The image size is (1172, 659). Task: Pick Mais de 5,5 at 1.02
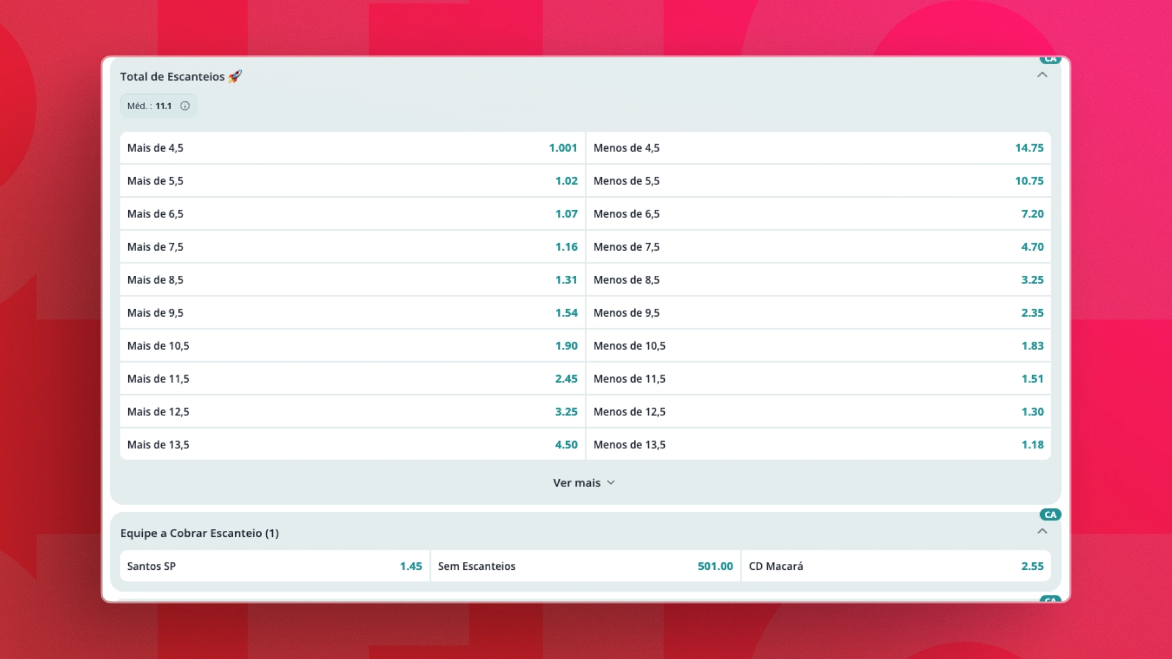click(352, 181)
